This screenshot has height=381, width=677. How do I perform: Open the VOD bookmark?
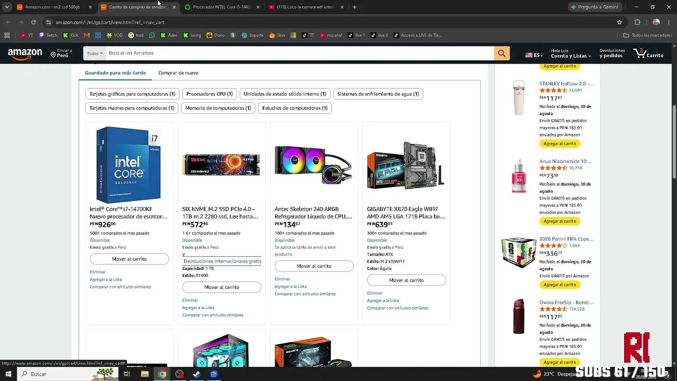pyautogui.click(x=114, y=35)
